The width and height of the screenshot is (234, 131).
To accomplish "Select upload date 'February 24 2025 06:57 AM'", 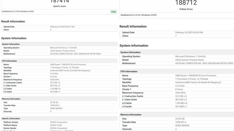I will click(x=62, y=27).
